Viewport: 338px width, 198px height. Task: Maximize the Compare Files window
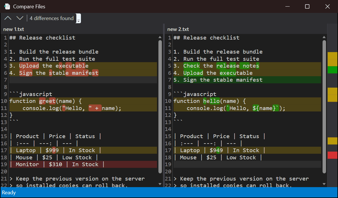point(307,7)
